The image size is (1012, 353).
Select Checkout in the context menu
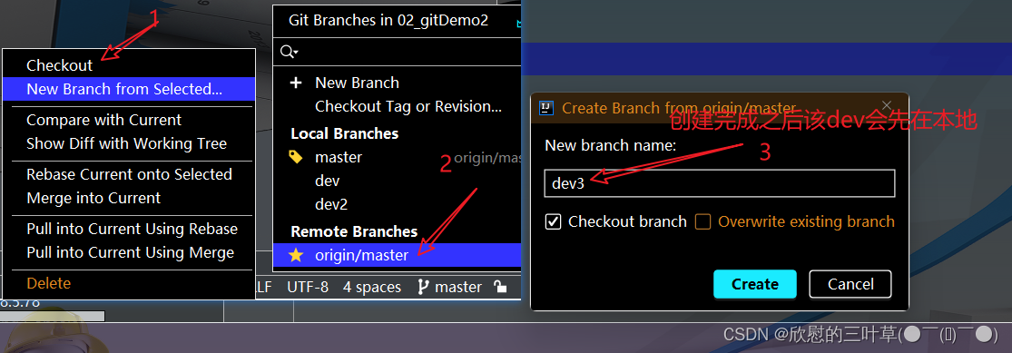tap(59, 65)
